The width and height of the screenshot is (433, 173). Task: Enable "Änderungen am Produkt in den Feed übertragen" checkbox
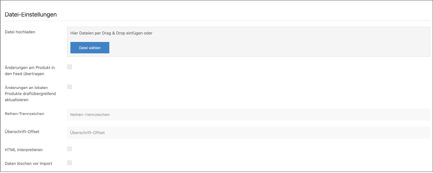pyautogui.click(x=70, y=67)
